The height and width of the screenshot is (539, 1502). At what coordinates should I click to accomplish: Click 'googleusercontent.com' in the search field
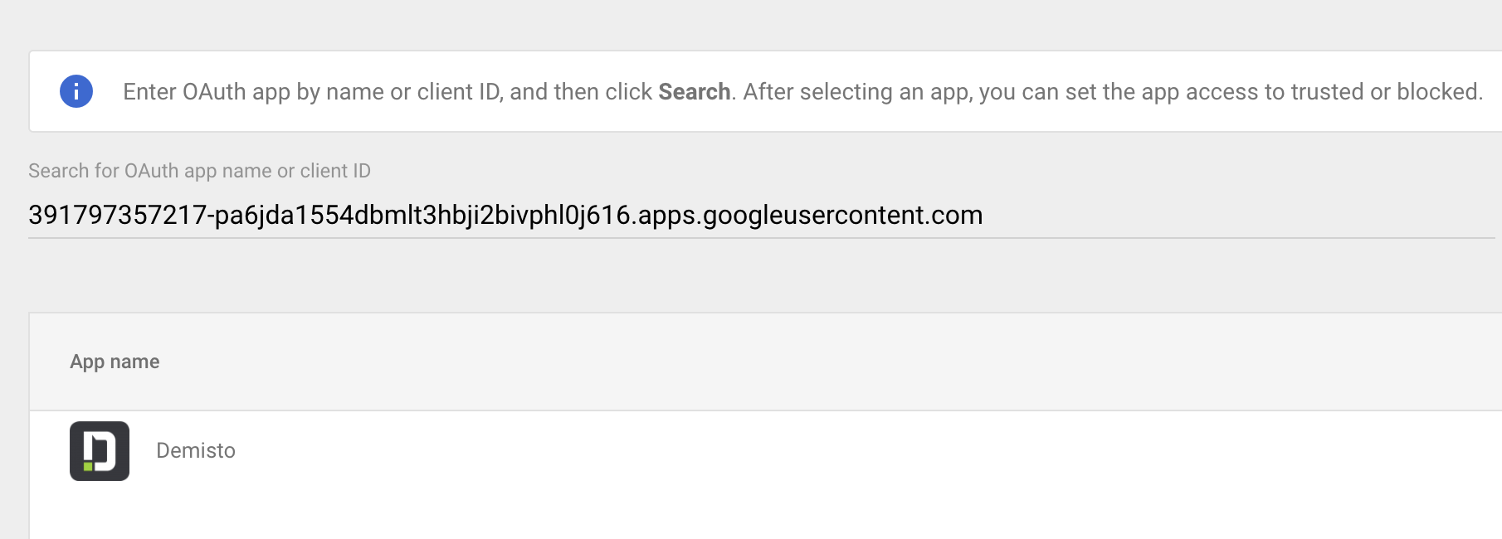pos(842,216)
